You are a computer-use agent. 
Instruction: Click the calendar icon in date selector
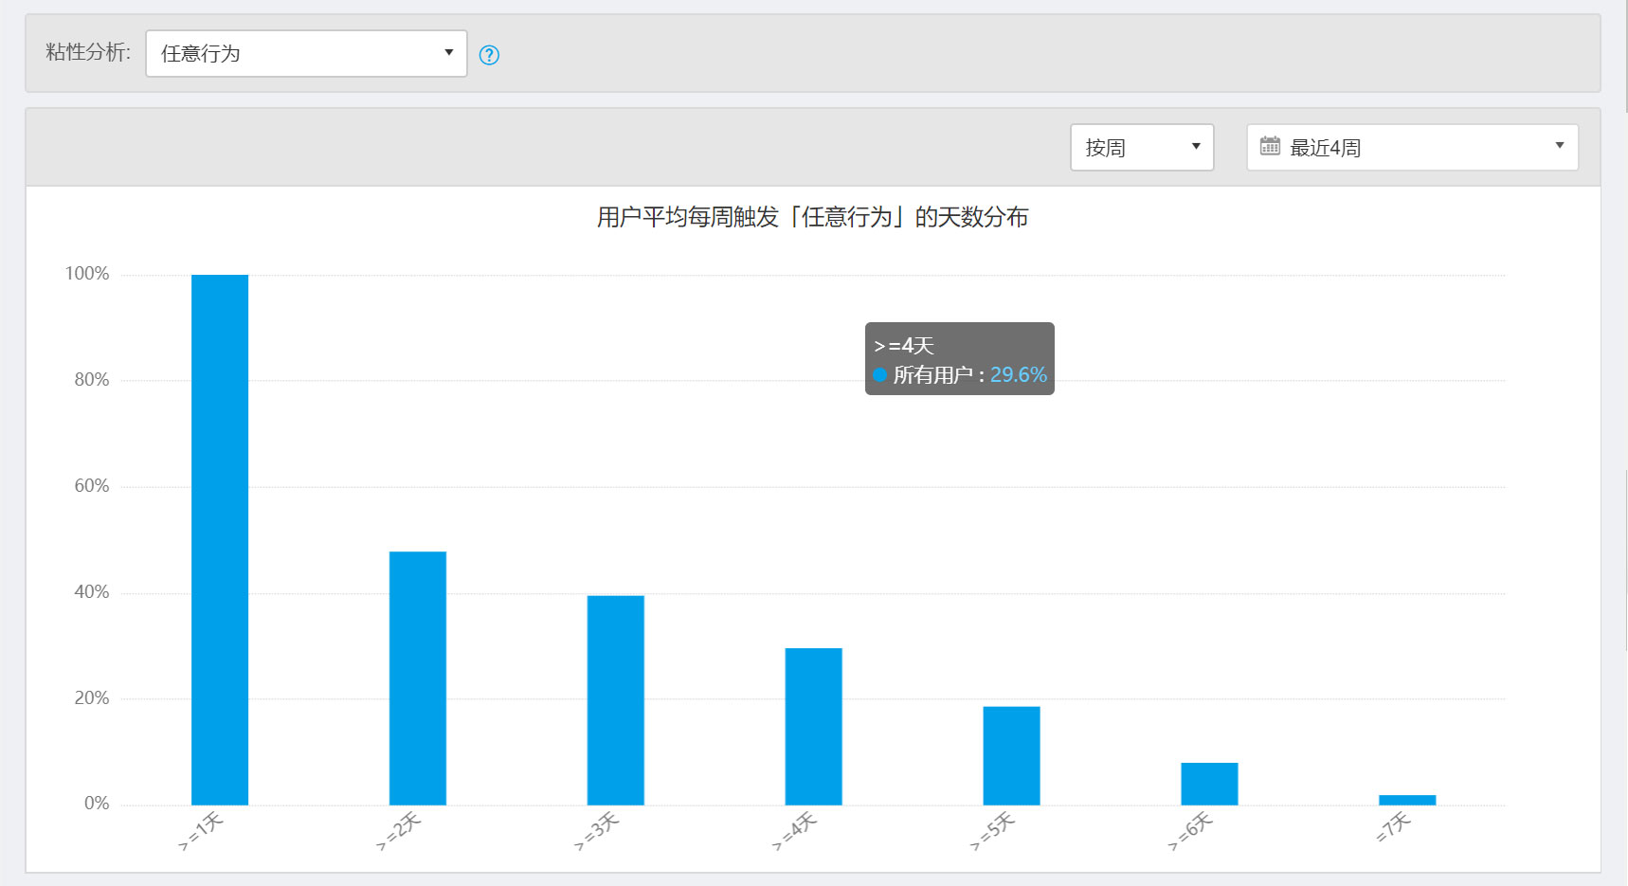(1270, 147)
